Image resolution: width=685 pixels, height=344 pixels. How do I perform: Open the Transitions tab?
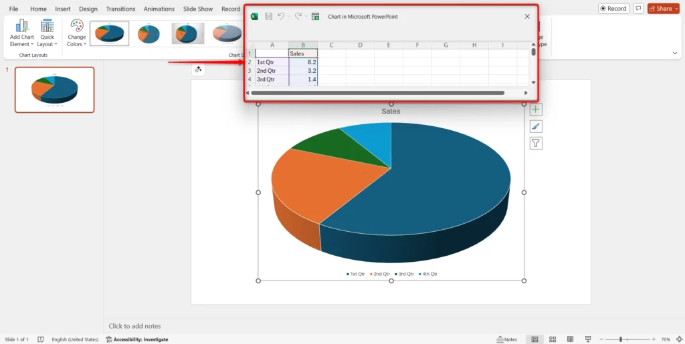pos(120,9)
